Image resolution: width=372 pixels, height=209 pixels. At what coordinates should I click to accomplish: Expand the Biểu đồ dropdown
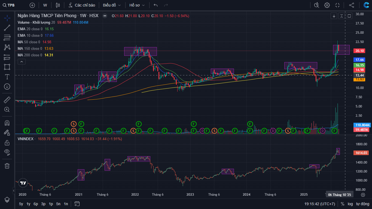pyautogui.click(x=112, y=5)
